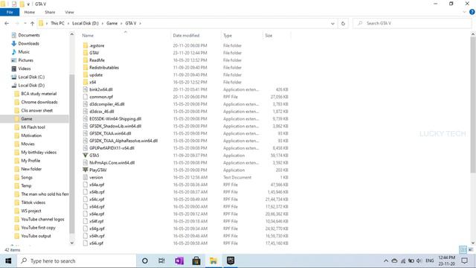Viewport: 476px width, 268px height.
Task: Select file 'NvPmApi.Core.win64.dll'
Action: [x=112, y=162]
